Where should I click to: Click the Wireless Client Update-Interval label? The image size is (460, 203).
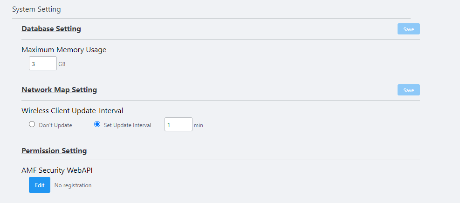tap(72, 111)
